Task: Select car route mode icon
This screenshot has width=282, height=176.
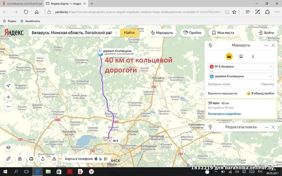Action: [x=229, y=57]
